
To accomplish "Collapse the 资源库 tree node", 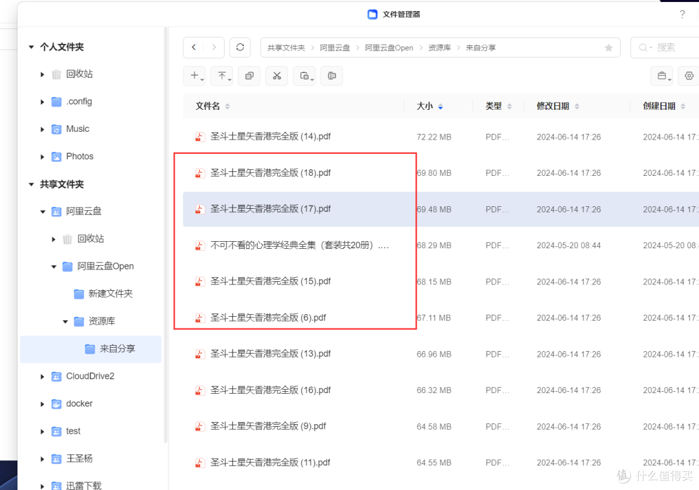I will [x=65, y=321].
